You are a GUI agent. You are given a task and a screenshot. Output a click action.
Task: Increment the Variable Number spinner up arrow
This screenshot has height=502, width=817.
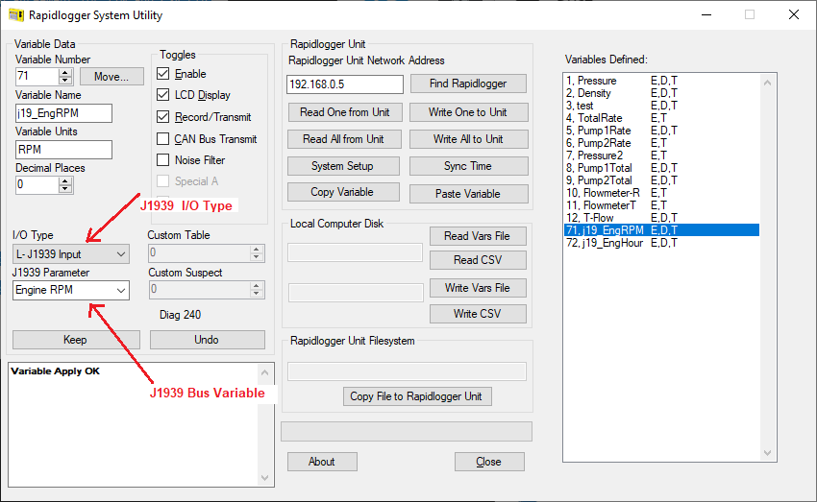click(x=65, y=72)
